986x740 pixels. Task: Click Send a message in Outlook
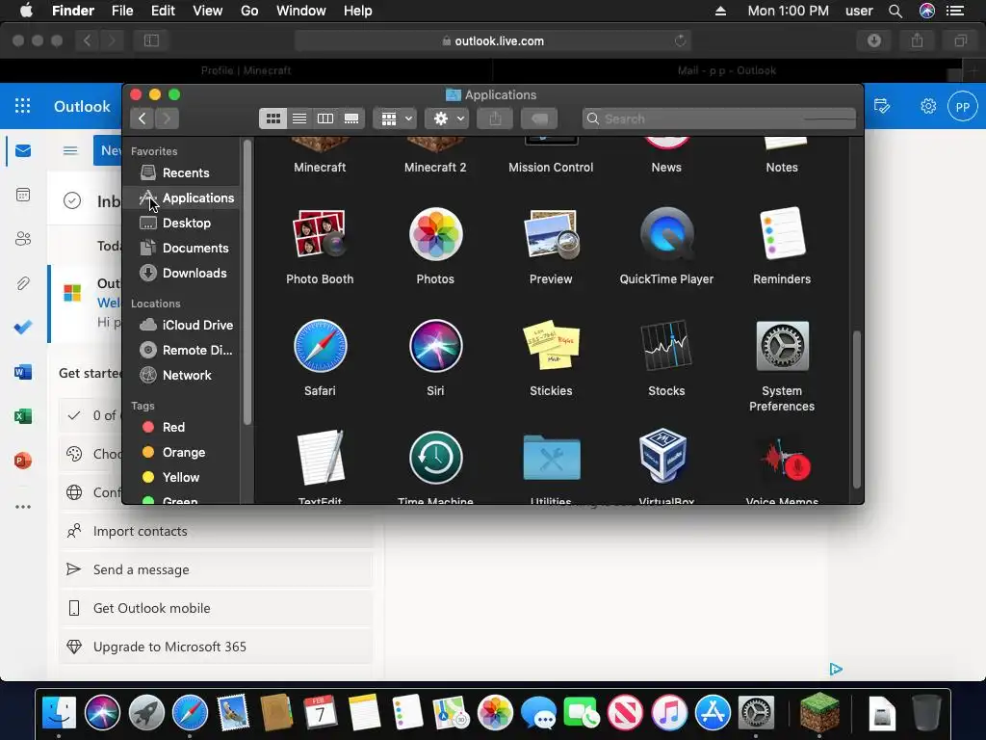click(x=216, y=569)
